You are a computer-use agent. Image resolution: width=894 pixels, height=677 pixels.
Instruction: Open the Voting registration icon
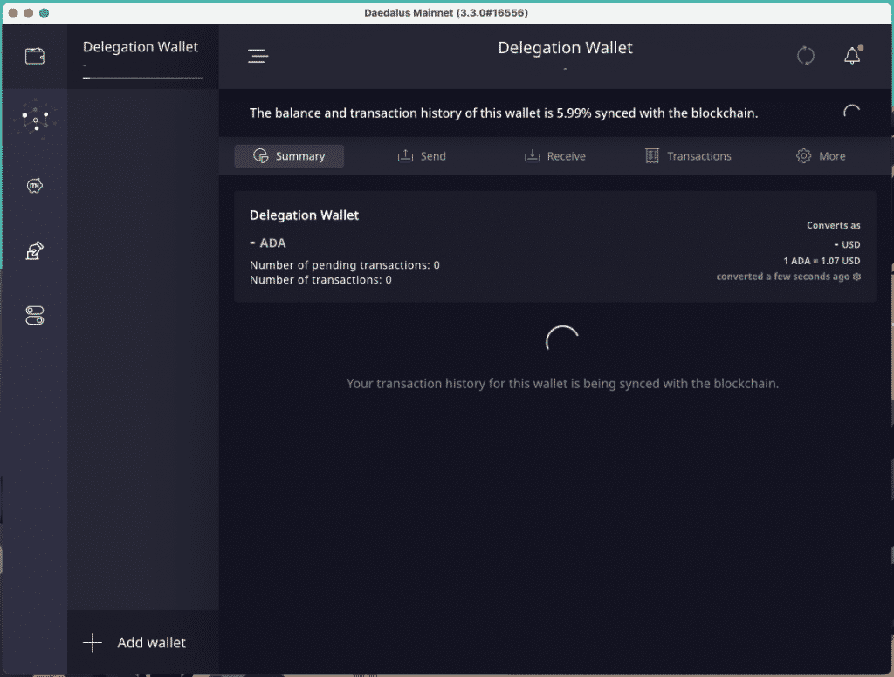(x=35, y=250)
